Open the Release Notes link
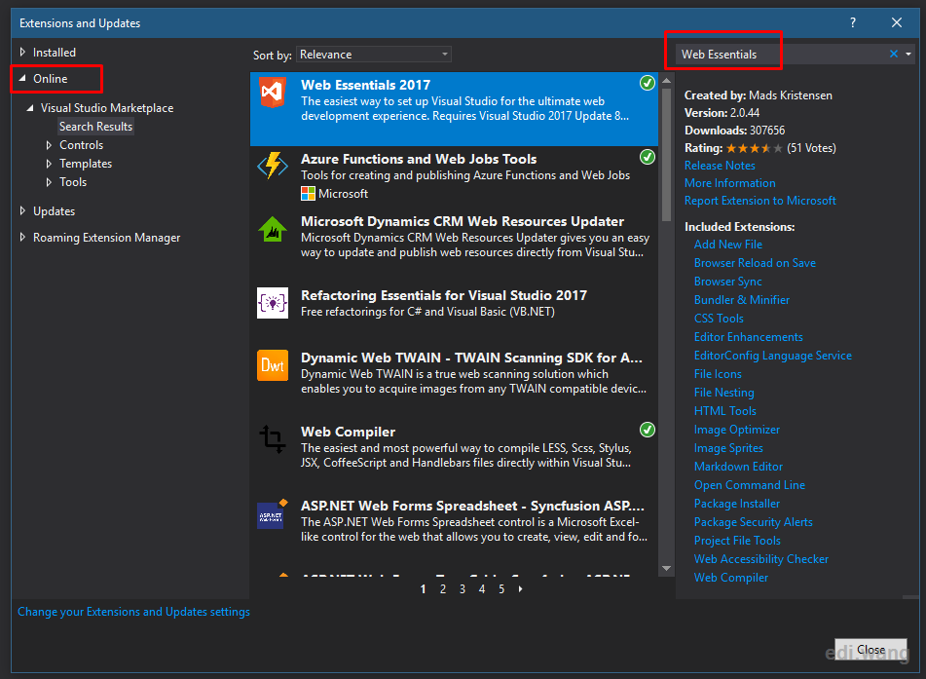The width and height of the screenshot is (926, 679). pyautogui.click(x=720, y=166)
